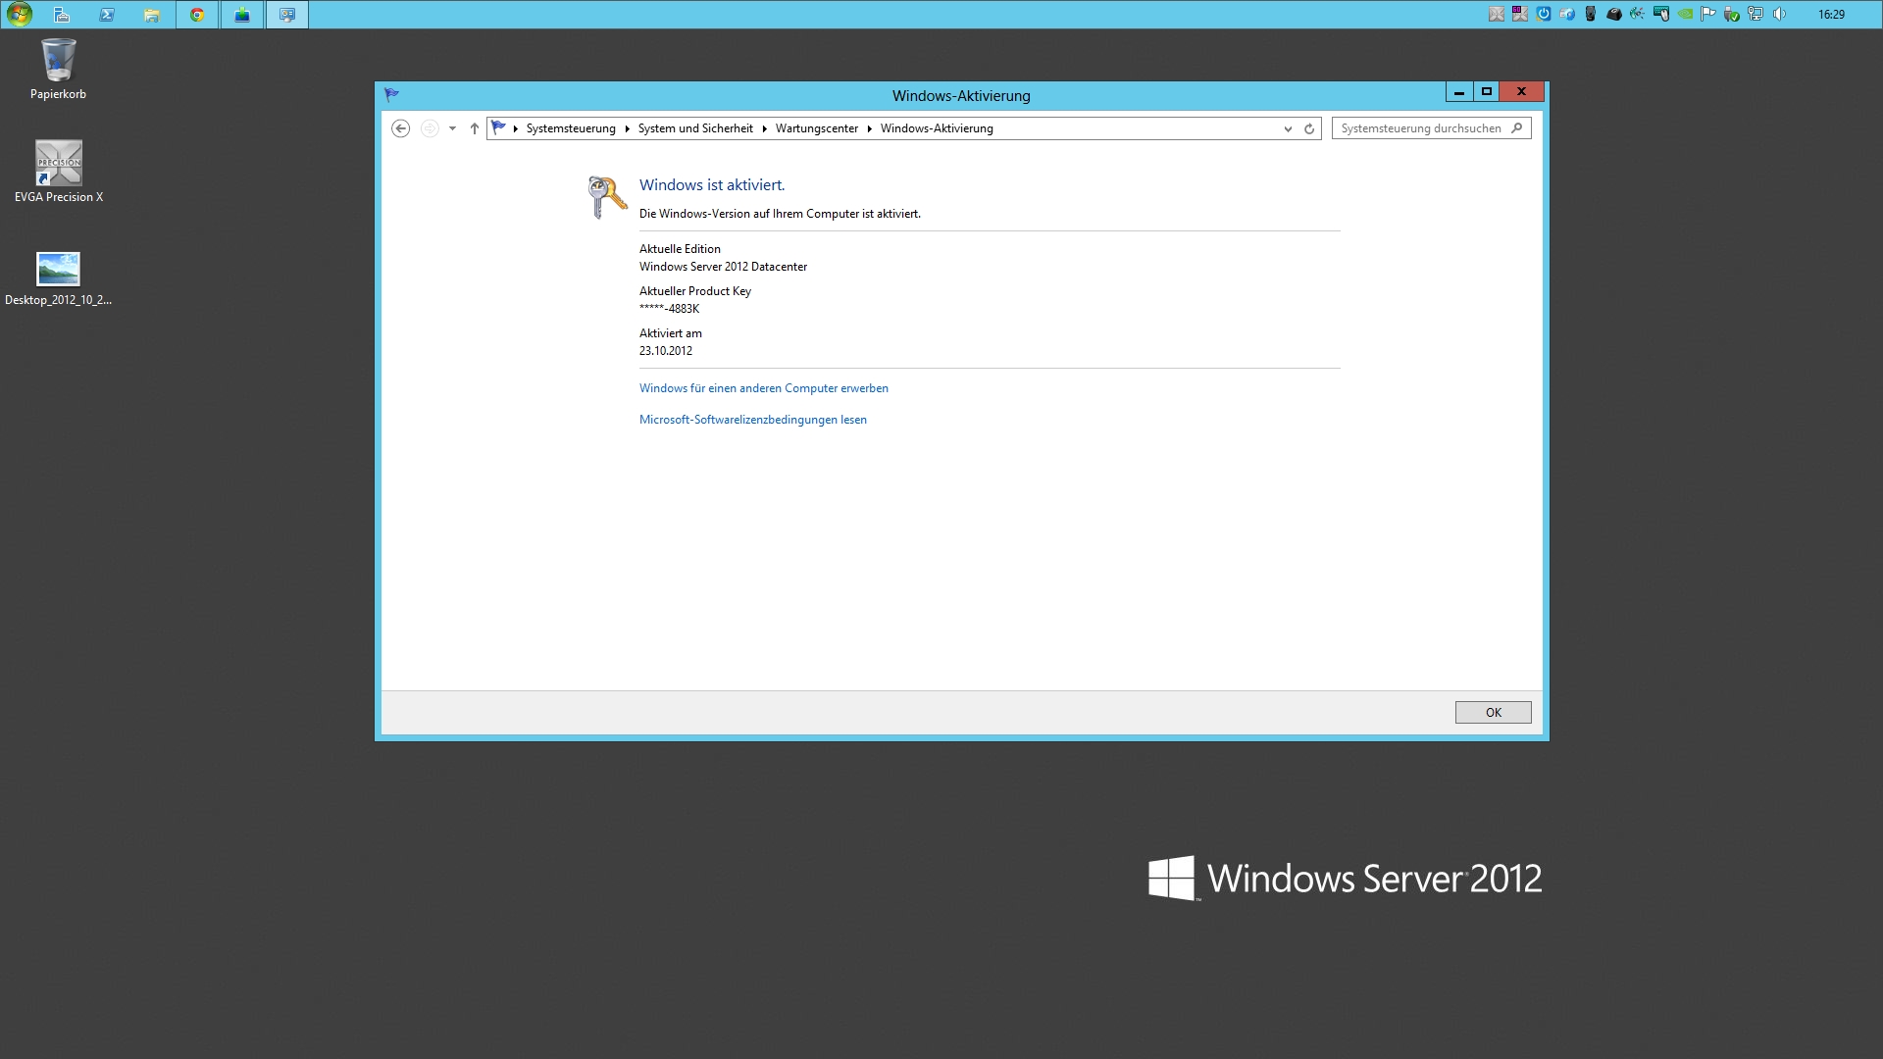Expand the recent locations dropdown arrow
The image size is (1883, 1059).
click(x=452, y=128)
